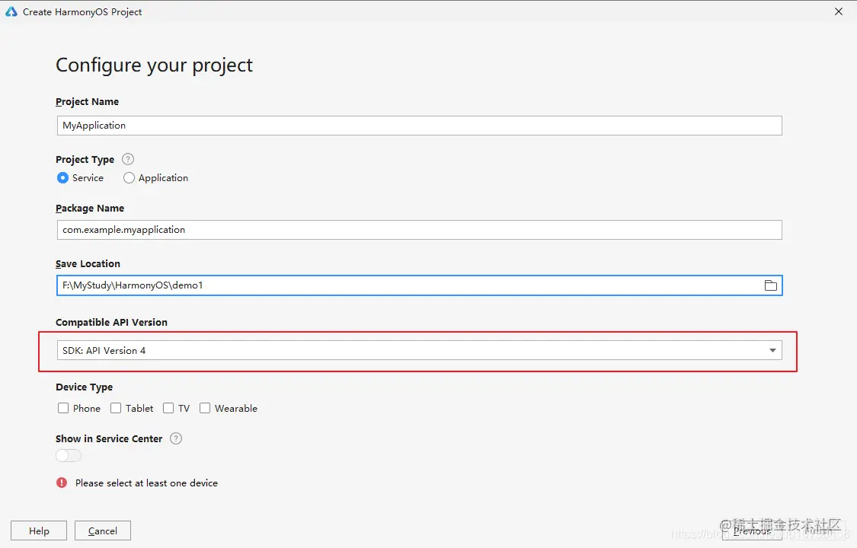The height and width of the screenshot is (548, 857).
Task: Open Show in Service Center help icon
Action: [175, 438]
